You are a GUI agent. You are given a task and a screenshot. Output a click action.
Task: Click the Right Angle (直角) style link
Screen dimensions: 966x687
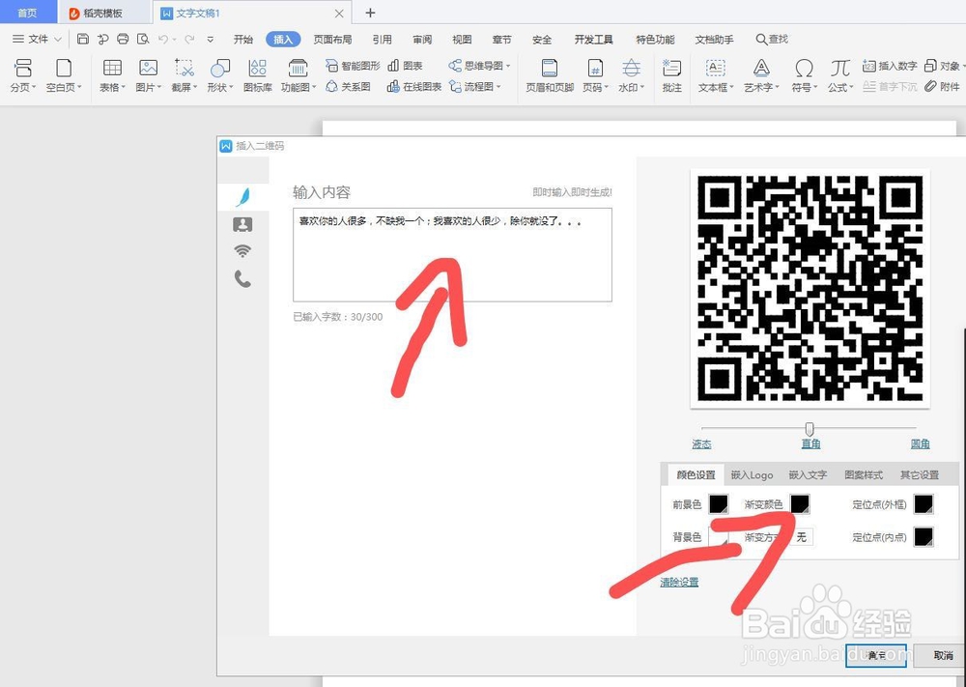coord(810,444)
